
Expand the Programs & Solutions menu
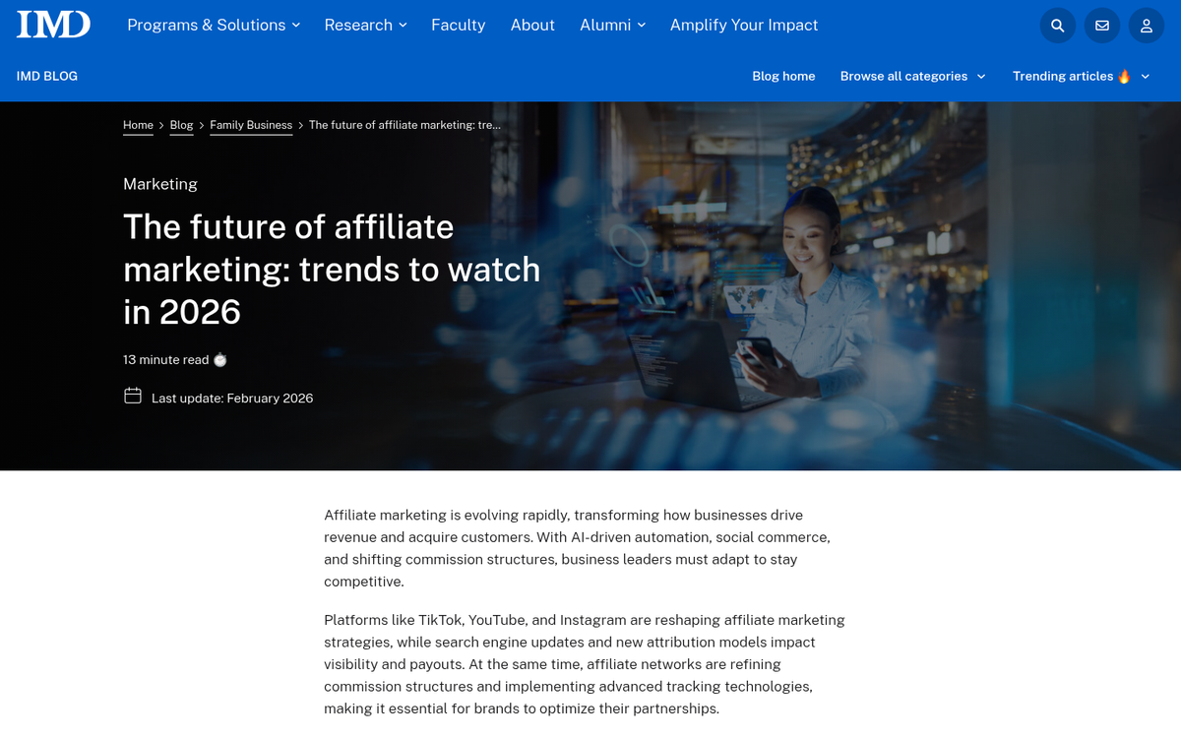click(x=214, y=25)
